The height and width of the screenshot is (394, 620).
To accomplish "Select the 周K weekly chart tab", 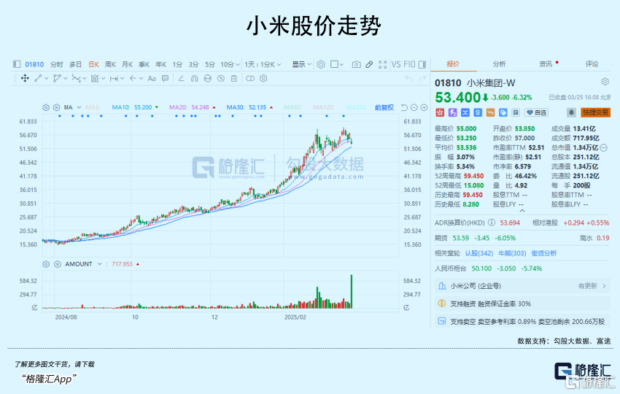I will tap(111, 64).
